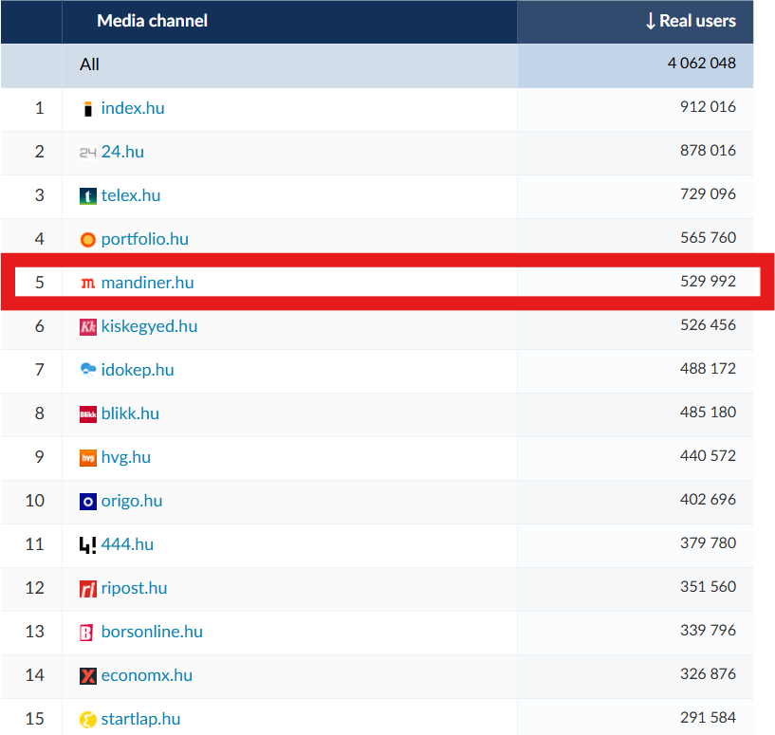Select origo.hu's value 402 696
The height and width of the screenshot is (735, 775).
coord(708,499)
